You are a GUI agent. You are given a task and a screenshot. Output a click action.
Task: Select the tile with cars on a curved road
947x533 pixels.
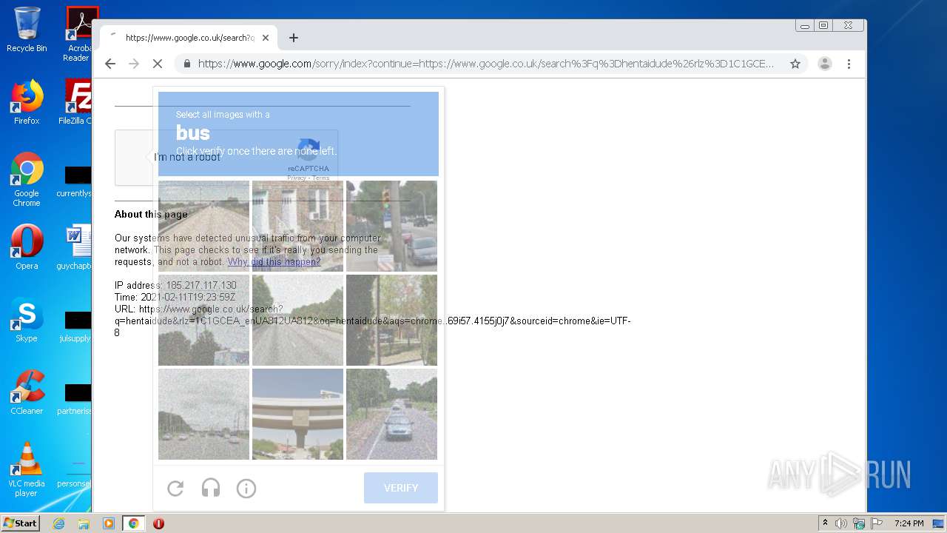(391, 414)
